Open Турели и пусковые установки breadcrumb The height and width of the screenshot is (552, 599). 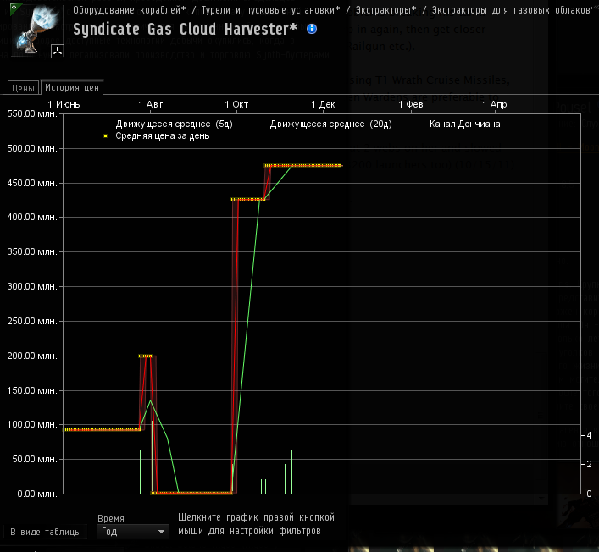[x=270, y=10]
